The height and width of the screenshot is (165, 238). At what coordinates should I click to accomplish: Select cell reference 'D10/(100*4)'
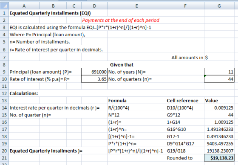[180, 107]
